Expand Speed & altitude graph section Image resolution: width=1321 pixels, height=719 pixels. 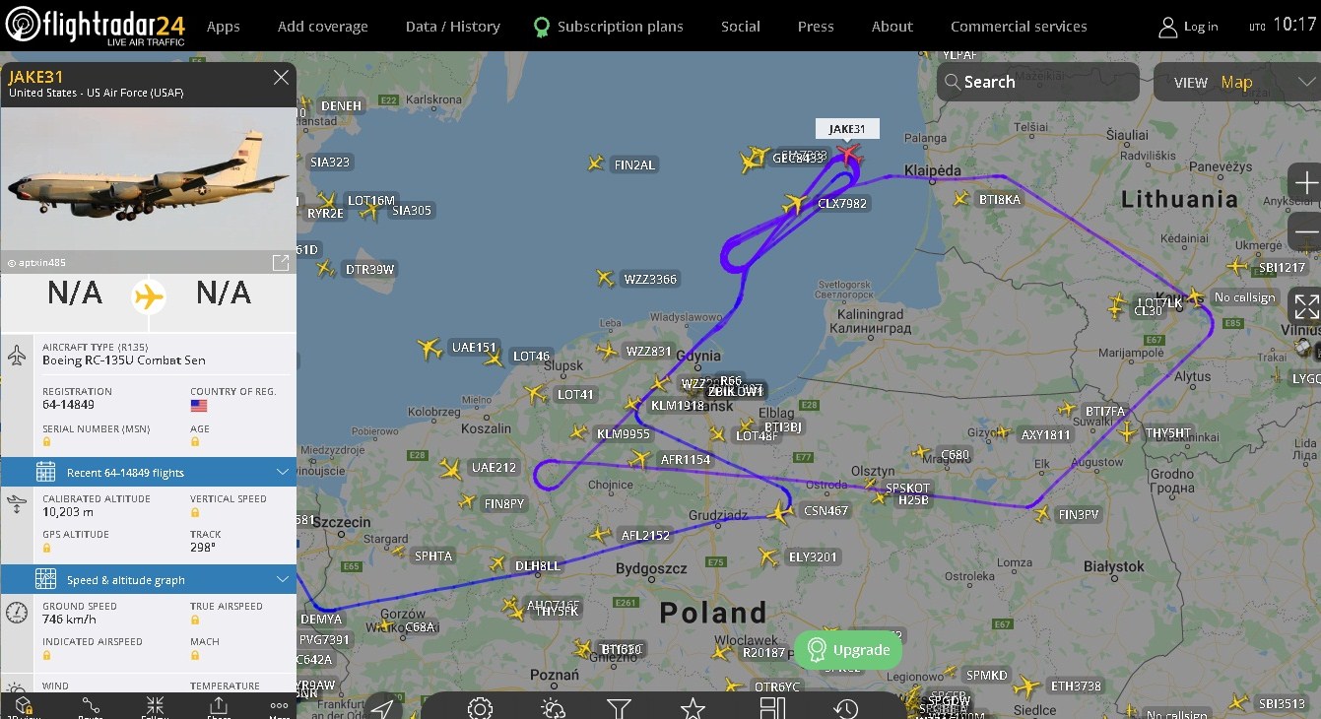click(x=149, y=579)
